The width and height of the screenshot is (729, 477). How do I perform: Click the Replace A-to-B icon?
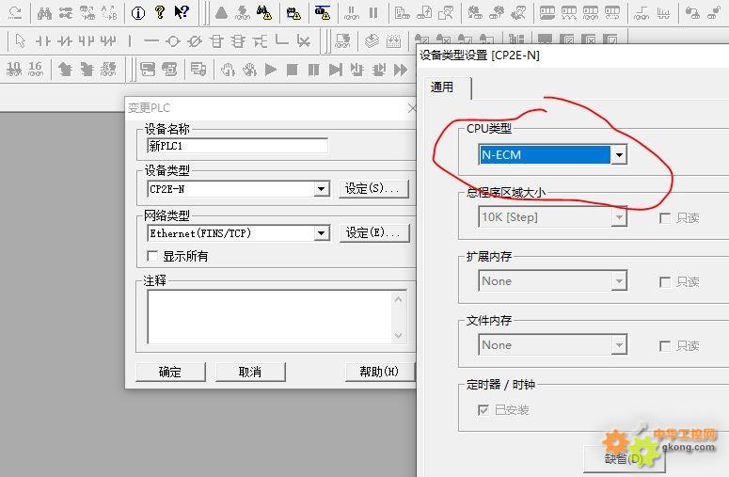[109, 13]
